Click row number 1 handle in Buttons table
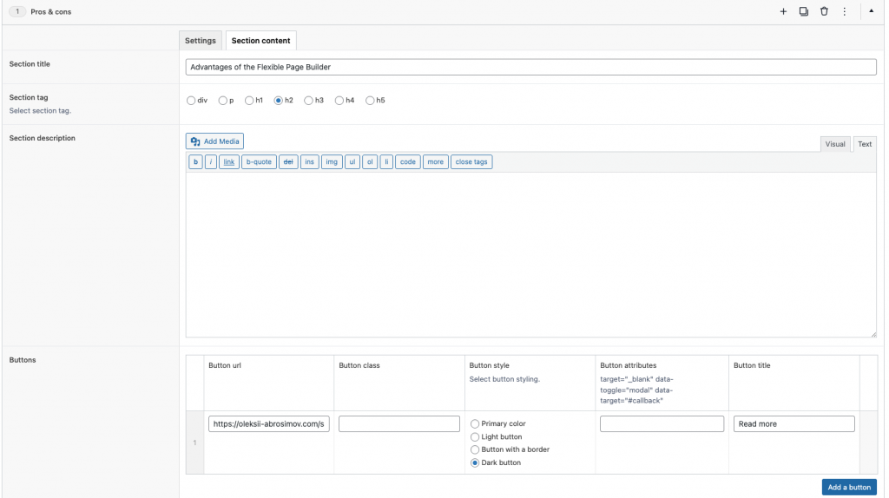This screenshot has height=498, width=889. tap(195, 442)
